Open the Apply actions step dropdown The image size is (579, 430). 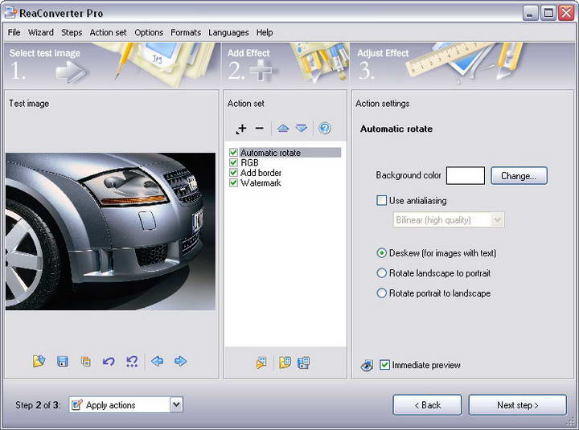176,405
